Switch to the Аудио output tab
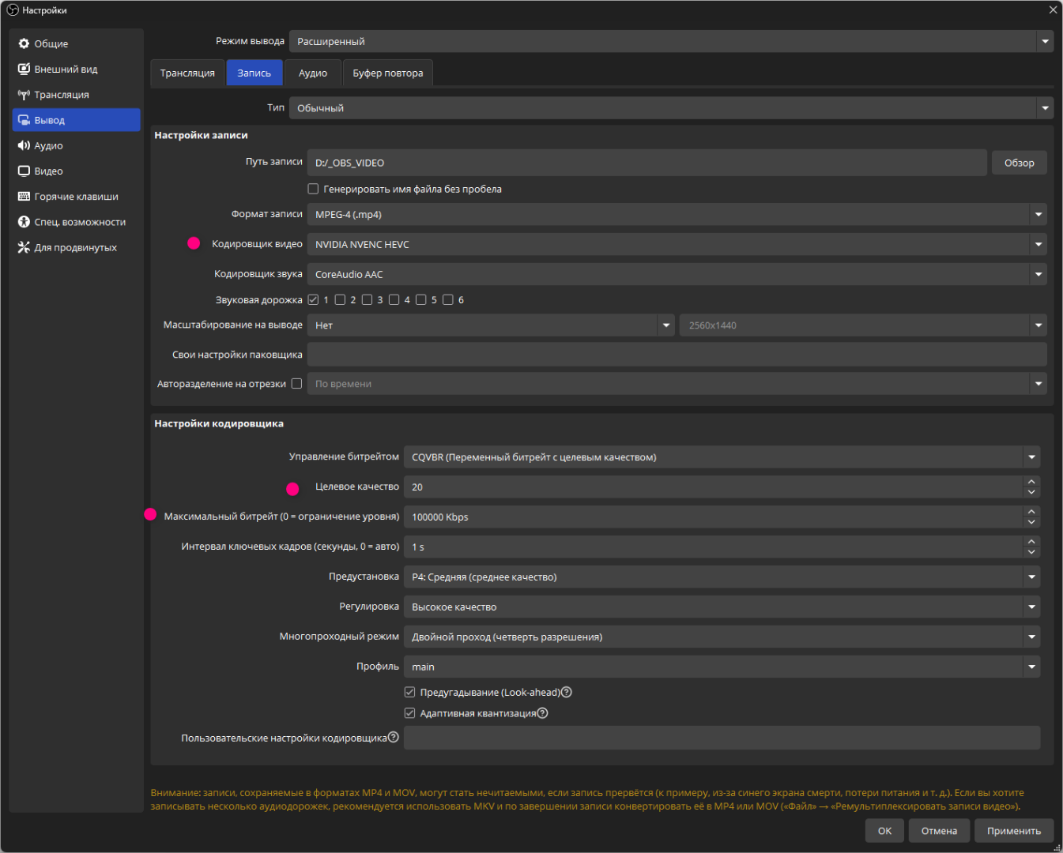This screenshot has height=853, width=1063. tap(313, 73)
